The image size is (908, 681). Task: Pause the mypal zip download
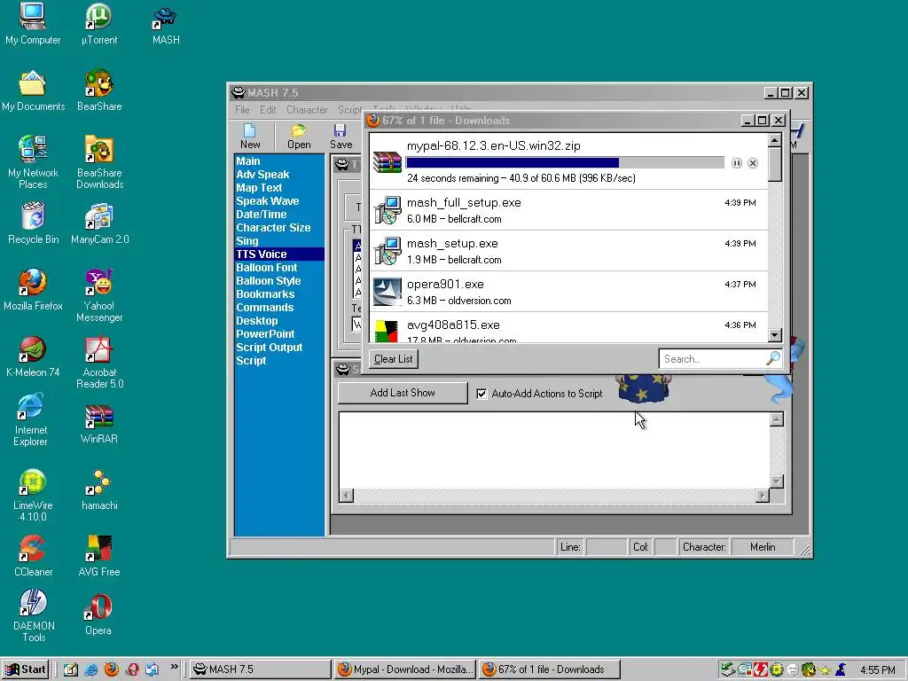tap(736, 163)
